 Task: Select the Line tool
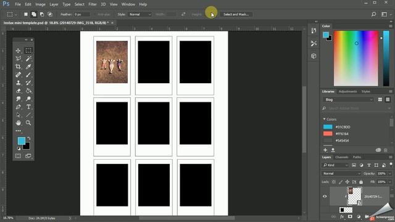[28, 115]
